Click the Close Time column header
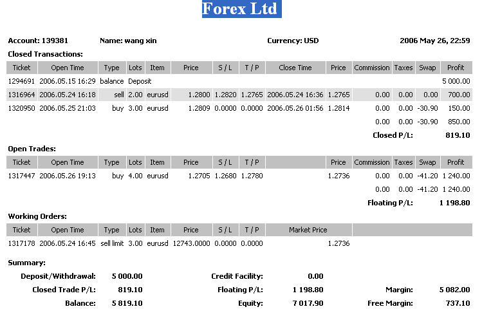Screen dimensions: 482x327 [295, 68]
